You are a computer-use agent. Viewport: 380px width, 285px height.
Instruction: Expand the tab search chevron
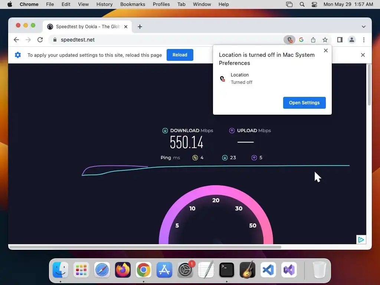click(364, 27)
